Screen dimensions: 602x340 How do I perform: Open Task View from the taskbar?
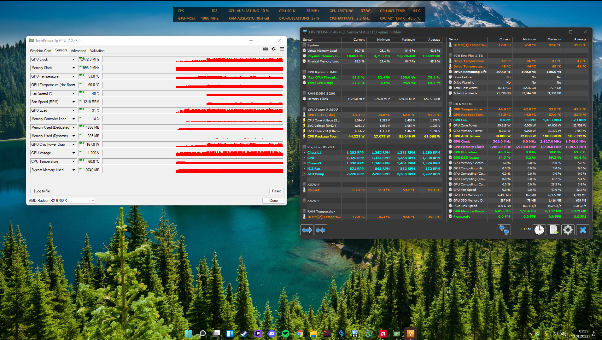[x=216, y=333]
